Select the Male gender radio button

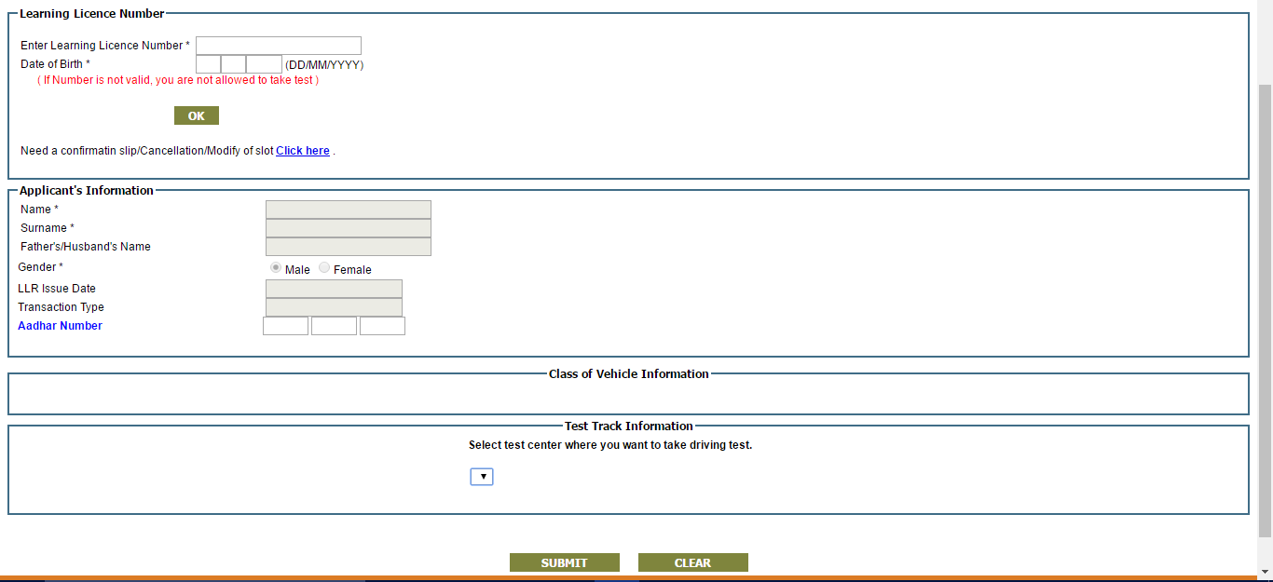276,267
